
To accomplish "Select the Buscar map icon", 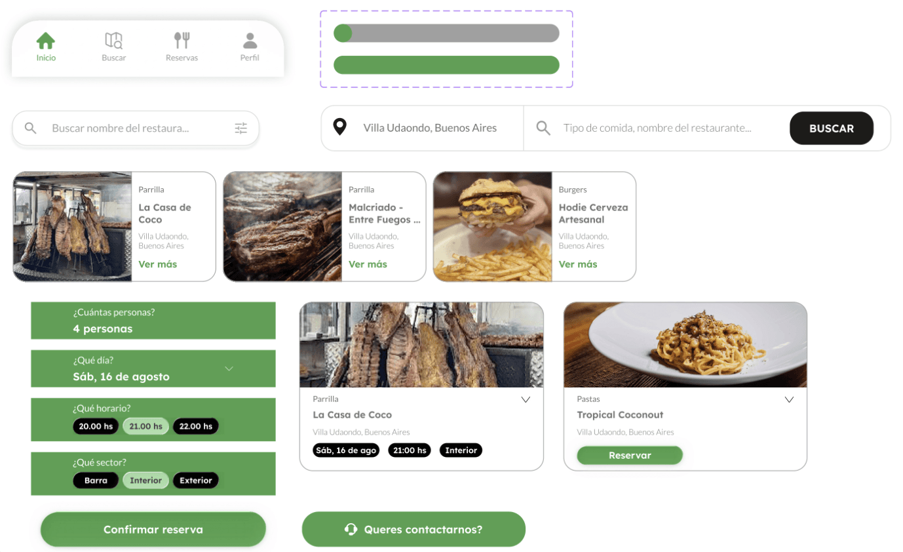I will (x=114, y=41).
